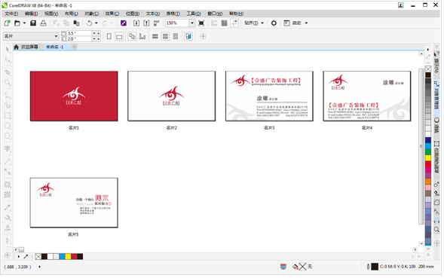Open the search content purple icon
This screenshot has width=444, height=278.
pos(124,23)
